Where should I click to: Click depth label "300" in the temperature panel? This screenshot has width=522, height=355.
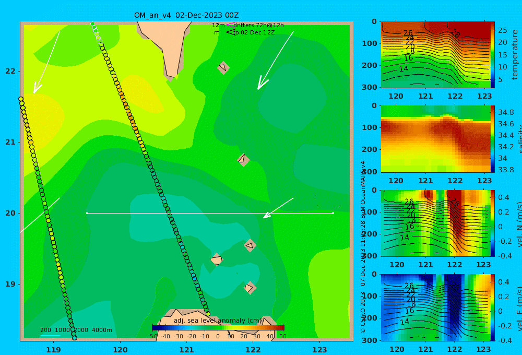(x=369, y=87)
